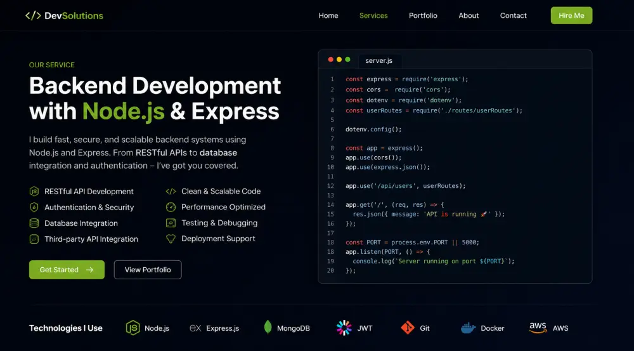Click the yellow dot in code window
The height and width of the screenshot is (351, 634).
coord(339,60)
